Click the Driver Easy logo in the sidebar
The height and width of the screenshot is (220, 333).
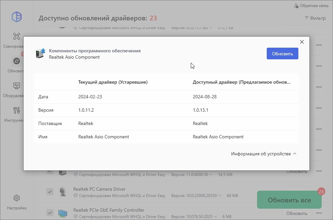point(17,17)
